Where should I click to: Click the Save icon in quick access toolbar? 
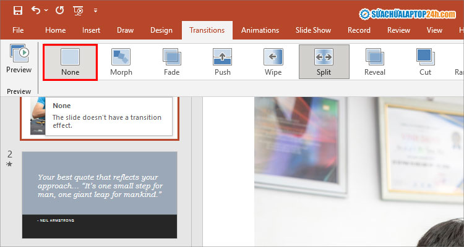(18, 11)
